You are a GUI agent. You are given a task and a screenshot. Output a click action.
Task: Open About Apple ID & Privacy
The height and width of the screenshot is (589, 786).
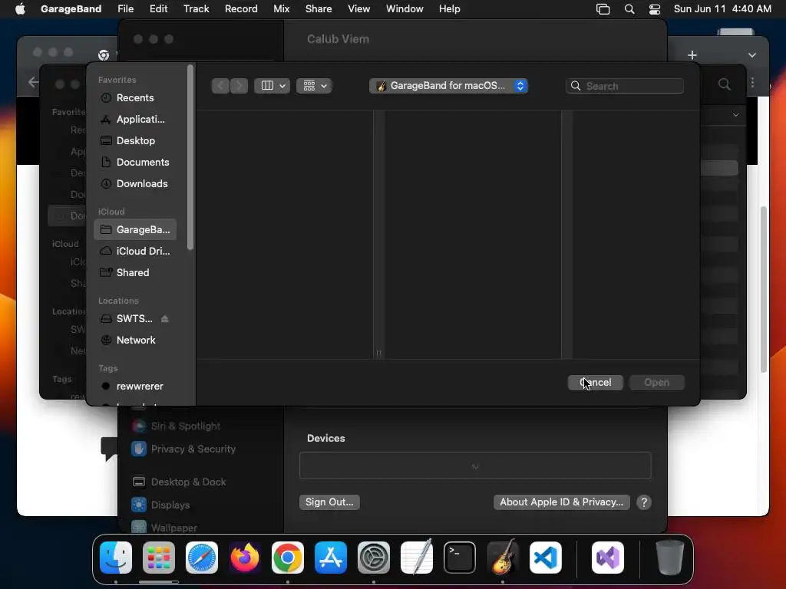[561, 502]
